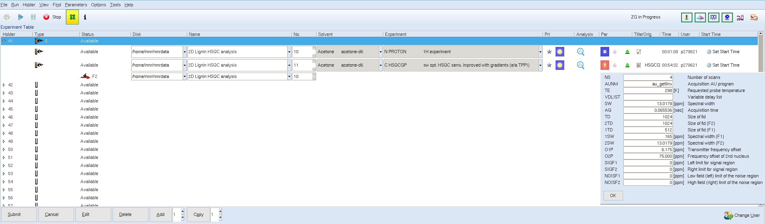Collapse holder 41 tree row
This screenshot has height=224, width=765.
[4, 41]
